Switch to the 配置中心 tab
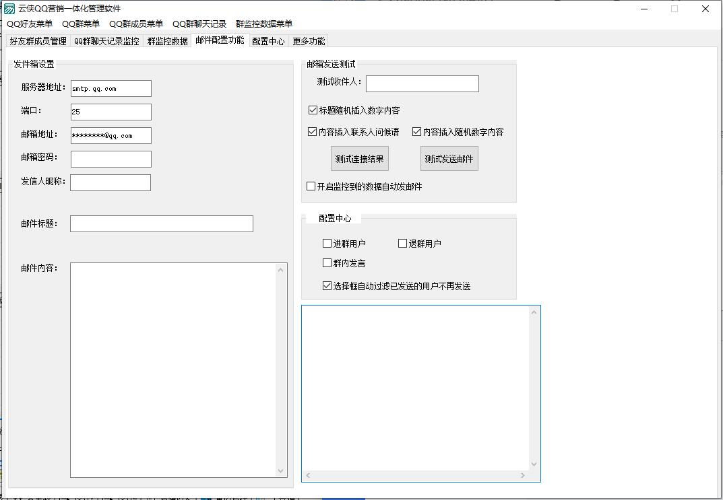 [x=268, y=41]
